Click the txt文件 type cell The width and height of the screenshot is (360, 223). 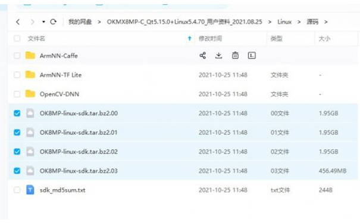pyautogui.click(x=280, y=190)
